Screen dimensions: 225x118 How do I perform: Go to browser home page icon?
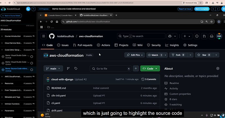[x=57, y=21]
